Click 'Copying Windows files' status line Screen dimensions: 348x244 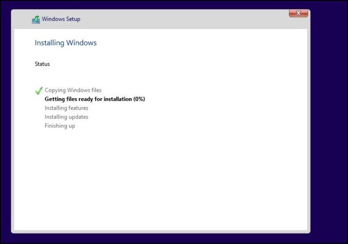[x=73, y=90]
